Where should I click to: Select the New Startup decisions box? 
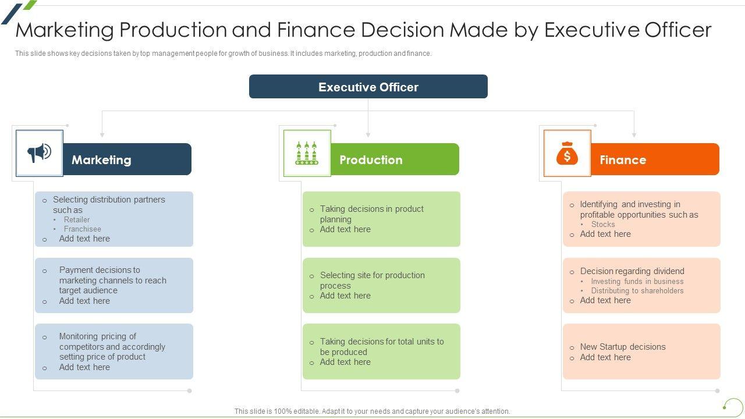(641, 351)
